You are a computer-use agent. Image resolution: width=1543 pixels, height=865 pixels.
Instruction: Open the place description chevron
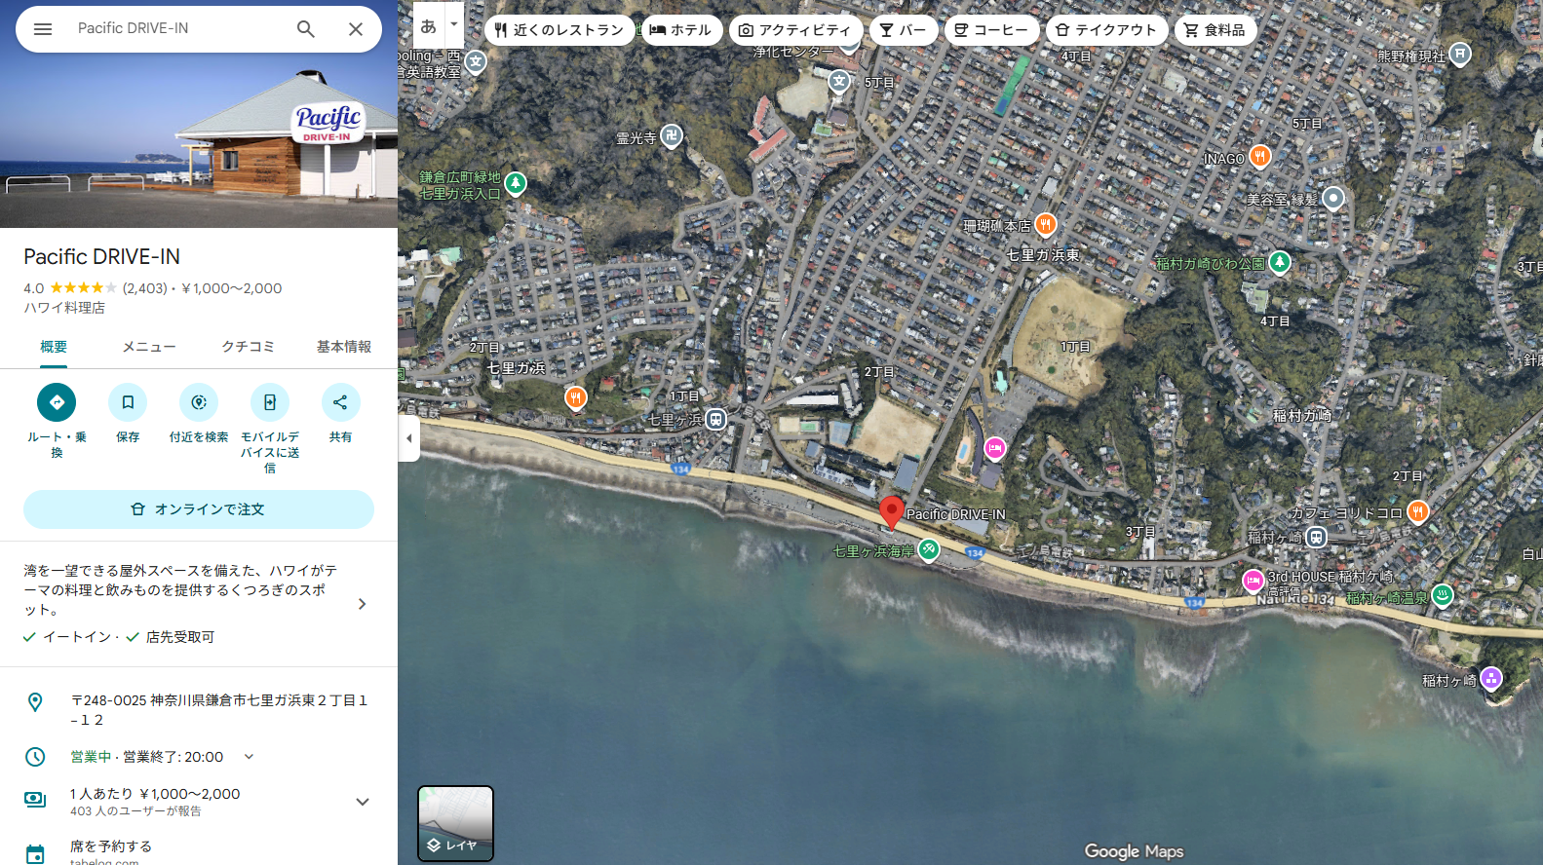click(363, 604)
